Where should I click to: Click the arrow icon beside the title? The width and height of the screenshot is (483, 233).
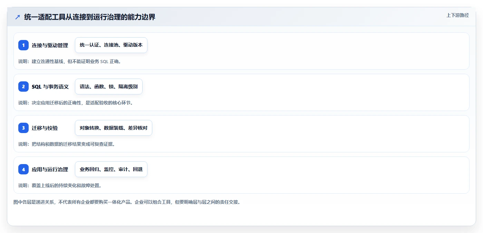click(x=18, y=17)
